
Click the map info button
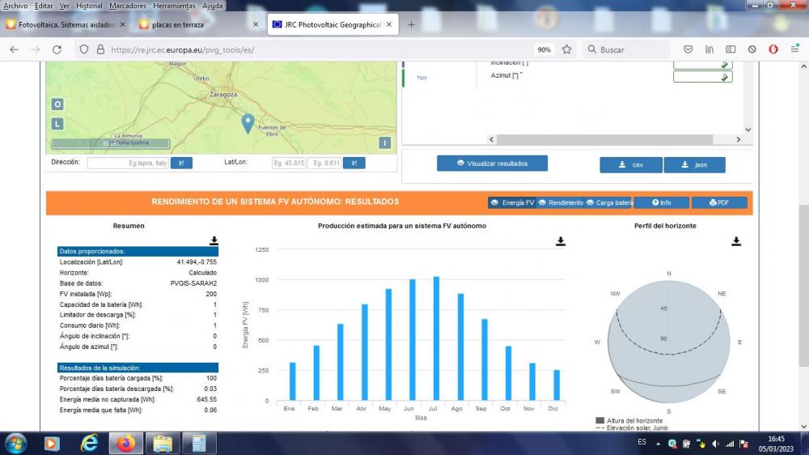384,143
